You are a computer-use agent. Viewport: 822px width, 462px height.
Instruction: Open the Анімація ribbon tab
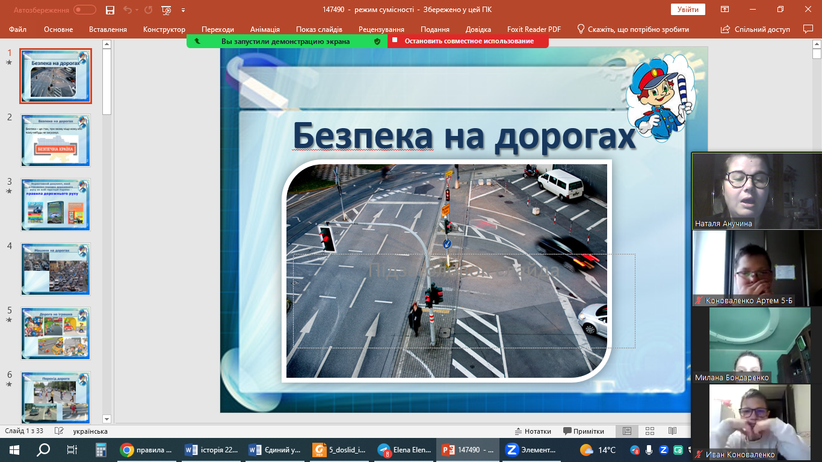265,29
